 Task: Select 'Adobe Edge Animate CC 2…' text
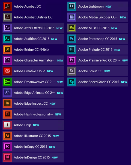(34, 93)
